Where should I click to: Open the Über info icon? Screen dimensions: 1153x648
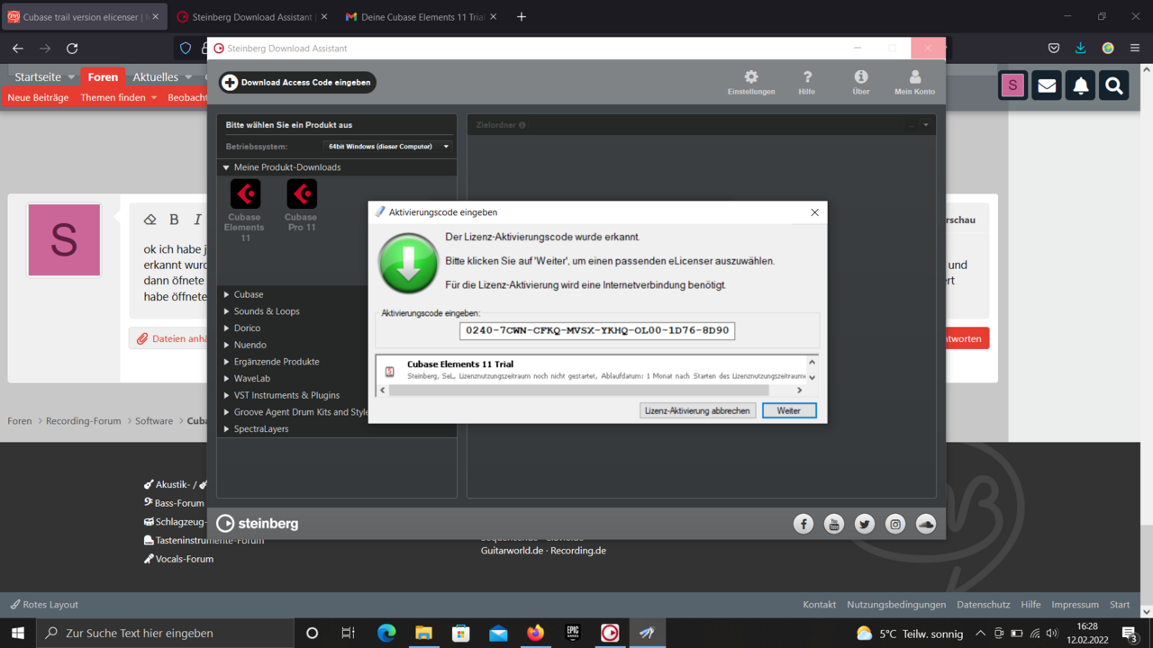[x=861, y=82]
